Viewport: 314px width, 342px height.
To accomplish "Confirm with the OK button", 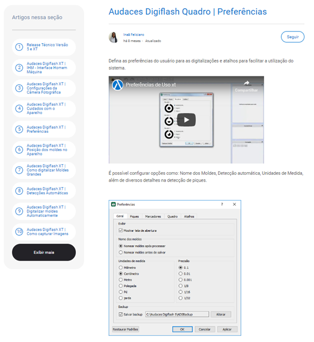I will point(182,329).
